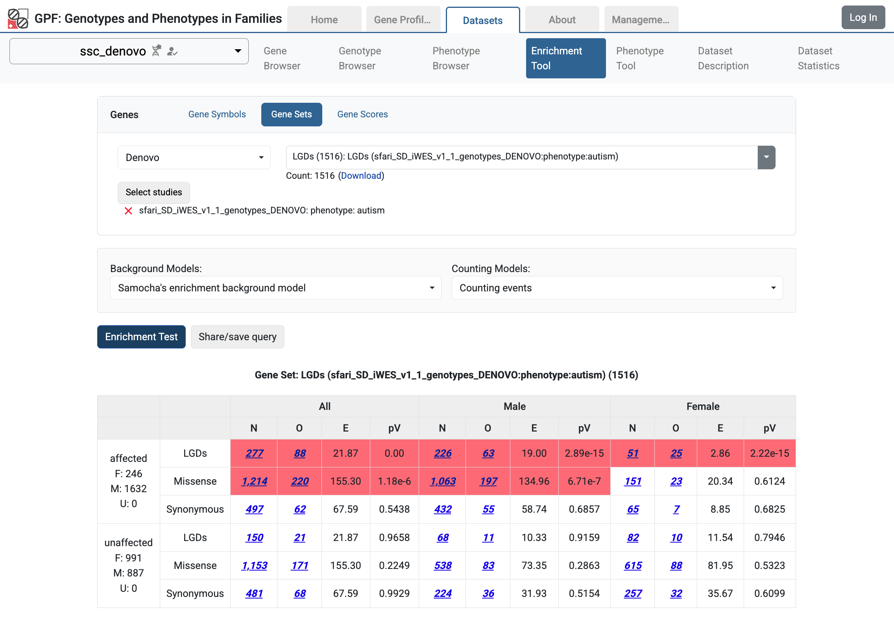Run the Enrichment Test

click(x=141, y=337)
